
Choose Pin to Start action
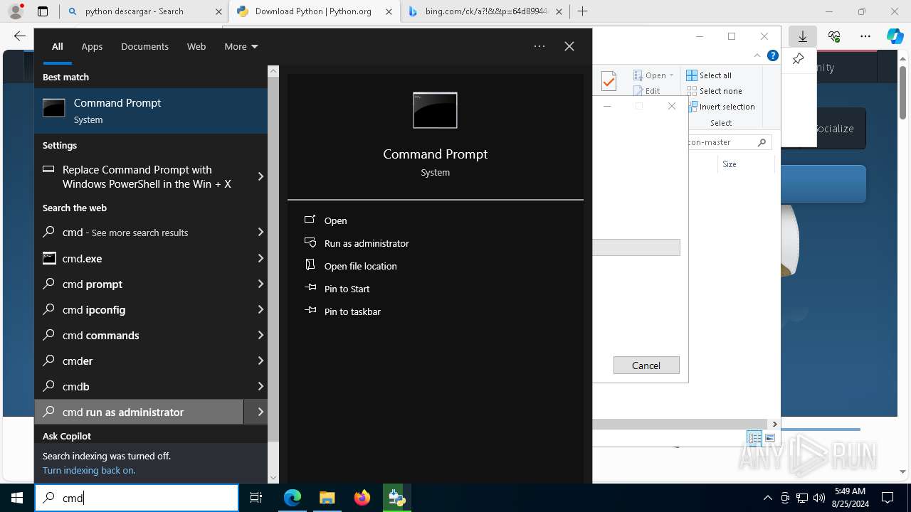347,289
